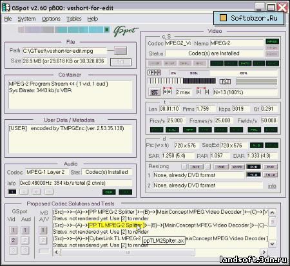The width and height of the screenshot is (290, 266).
Task: Click the green indicator beside SeqExt field
Action: [256, 146]
